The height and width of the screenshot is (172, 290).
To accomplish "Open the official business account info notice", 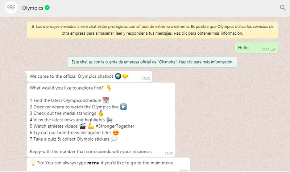I will point(152,62).
